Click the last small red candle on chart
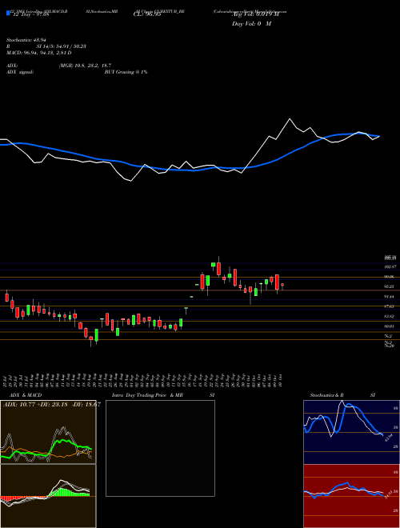This screenshot has height=528, width=400. [282, 285]
